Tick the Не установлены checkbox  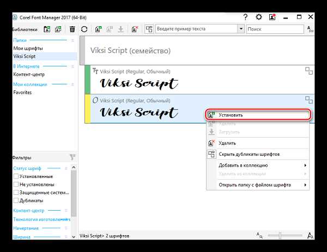click(x=16, y=185)
